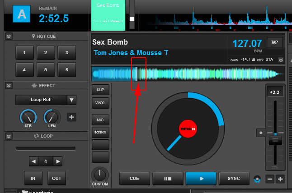Tap tempo with the TAP button
This screenshot has width=292, height=193.
point(275,42)
